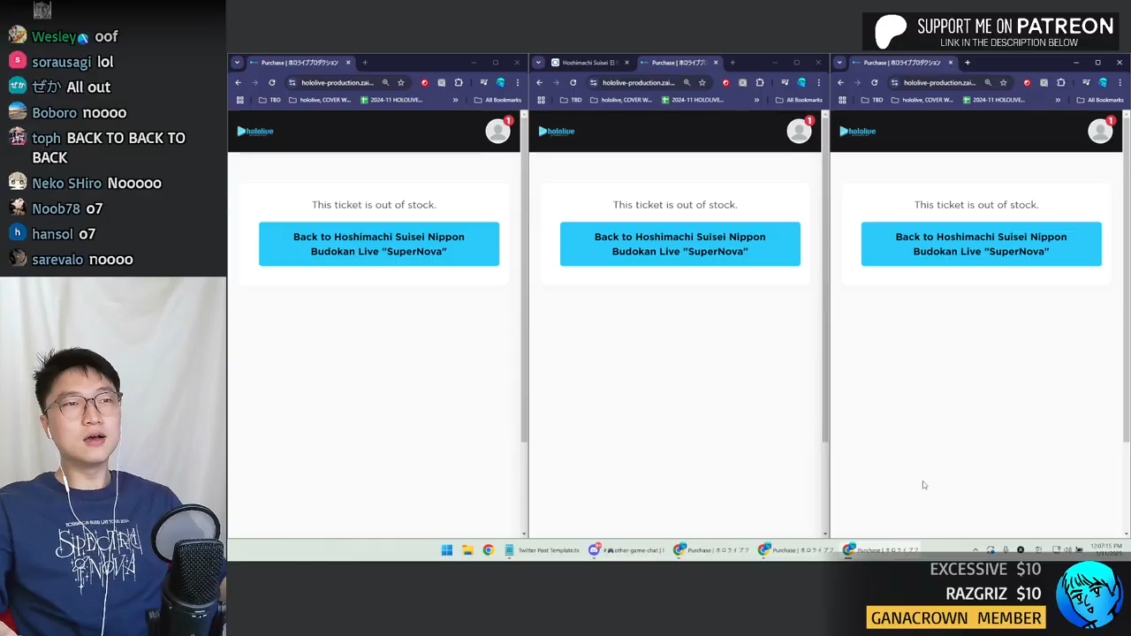Open the account avatar in the right hololive page
The height and width of the screenshot is (636, 1131).
point(1100,131)
